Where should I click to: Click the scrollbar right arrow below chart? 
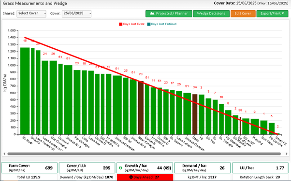point(286,154)
